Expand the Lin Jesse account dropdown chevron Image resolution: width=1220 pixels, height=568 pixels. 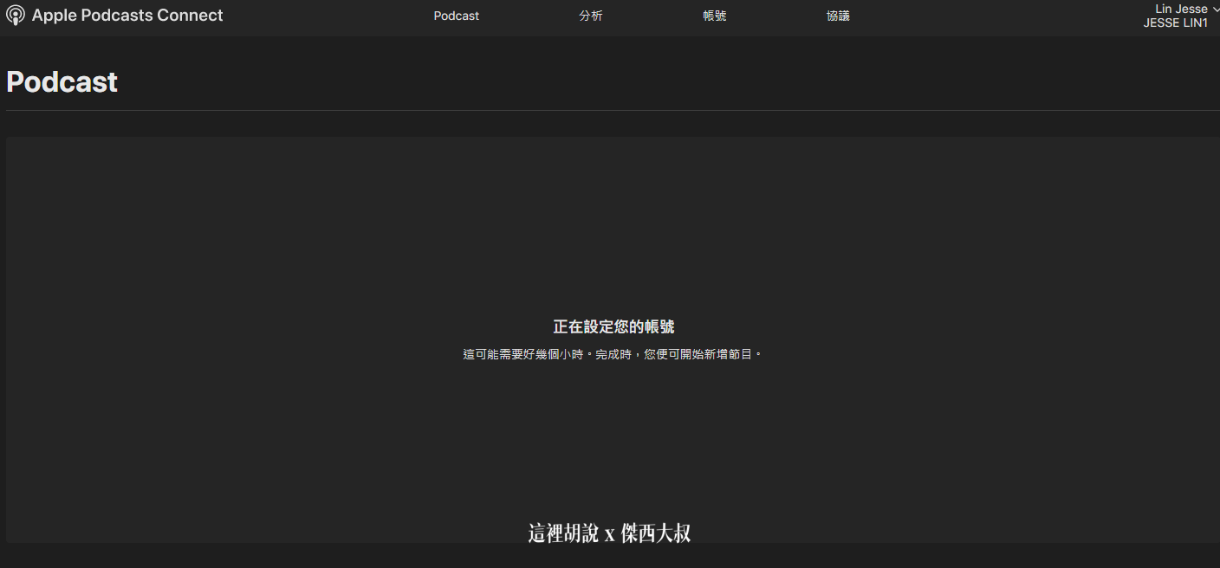(x=1215, y=10)
